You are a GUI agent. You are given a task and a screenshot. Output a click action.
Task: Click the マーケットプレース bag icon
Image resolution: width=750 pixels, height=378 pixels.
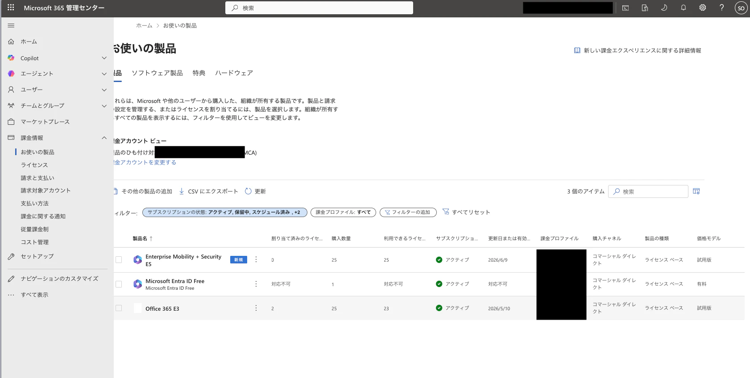11,122
